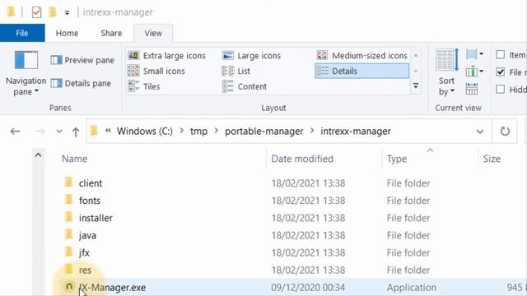
Task: Choose Medium-sized icons layout
Action: (x=362, y=55)
